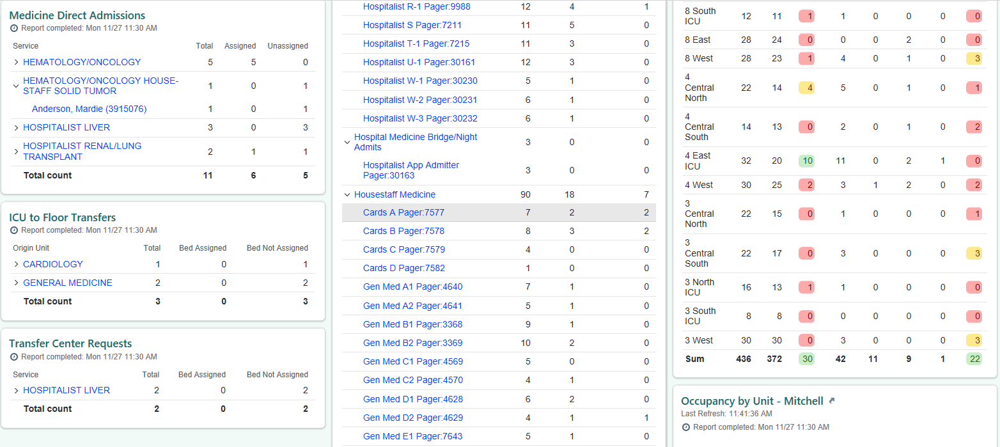Open Hospitalist App Admitter Pager:30163 link
Image resolution: width=1000 pixels, height=447 pixels.
click(x=410, y=170)
